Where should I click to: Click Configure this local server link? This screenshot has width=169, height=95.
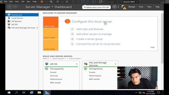click(x=92, y=21)
